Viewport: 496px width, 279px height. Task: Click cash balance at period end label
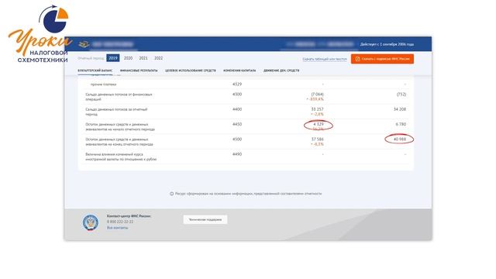tap(119, 142)
